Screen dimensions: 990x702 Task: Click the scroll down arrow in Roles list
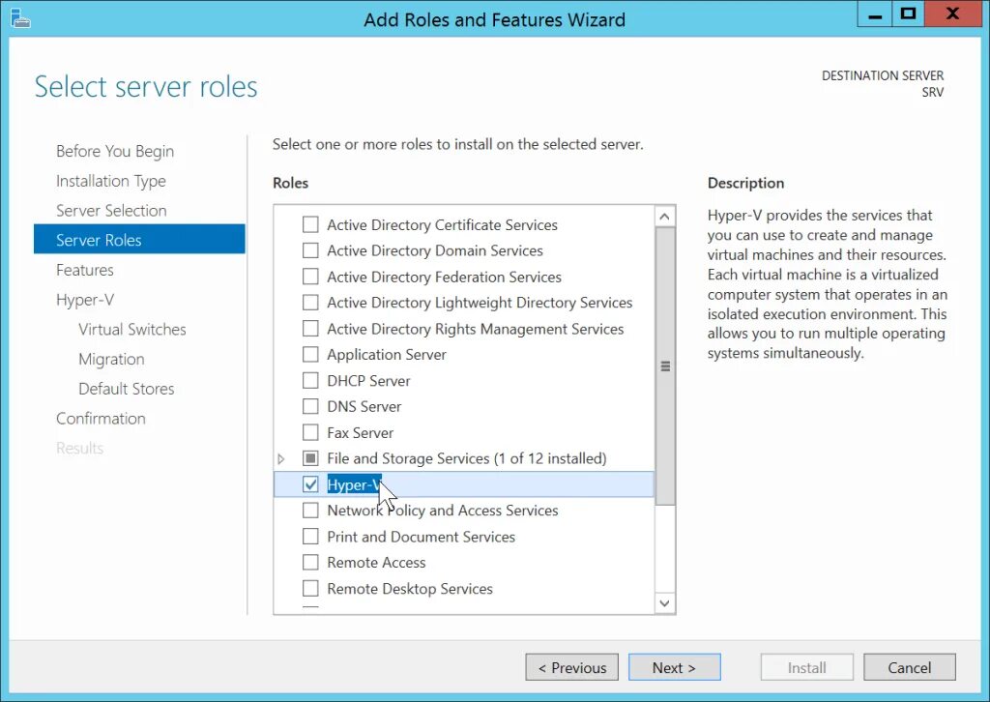pyautogui.click(x=665, y=603)
